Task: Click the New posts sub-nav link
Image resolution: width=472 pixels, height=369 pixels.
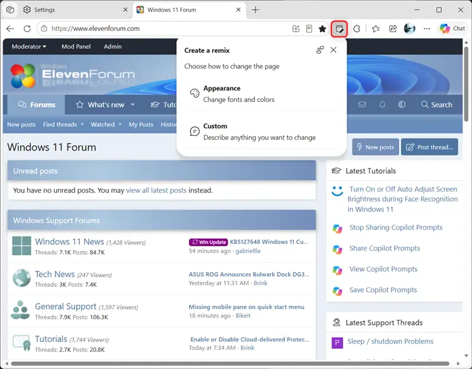Action: (21, 125)
